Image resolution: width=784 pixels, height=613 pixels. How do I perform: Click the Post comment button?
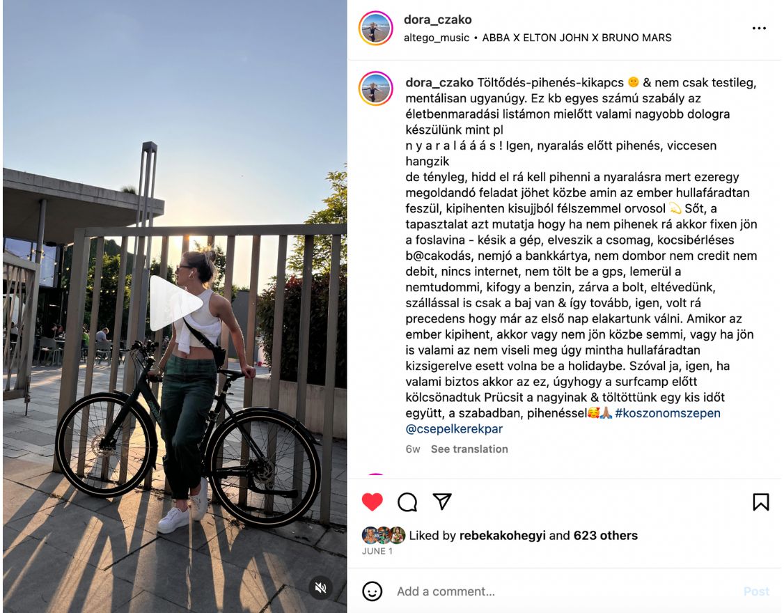pos(756,591)
